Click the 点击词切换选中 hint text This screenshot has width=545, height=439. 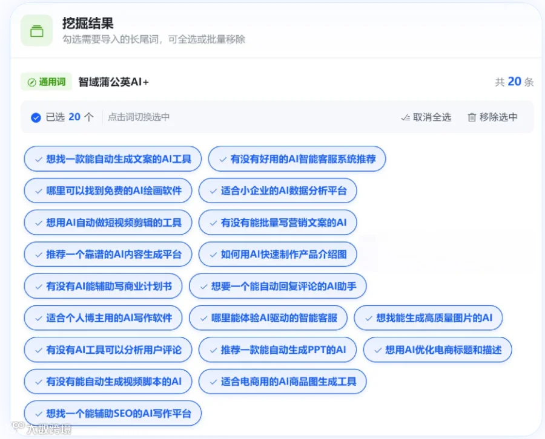click(x=139, y=117)
